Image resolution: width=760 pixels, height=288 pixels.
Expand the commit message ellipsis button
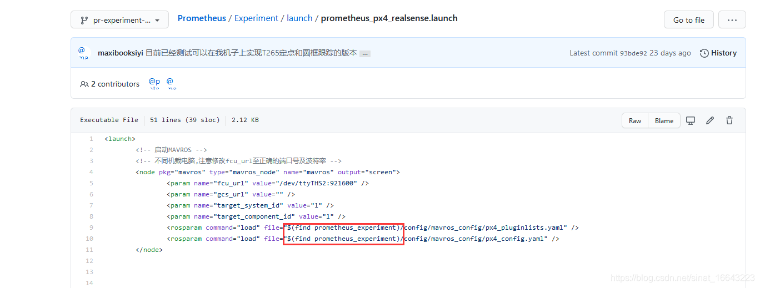(365, 54)
